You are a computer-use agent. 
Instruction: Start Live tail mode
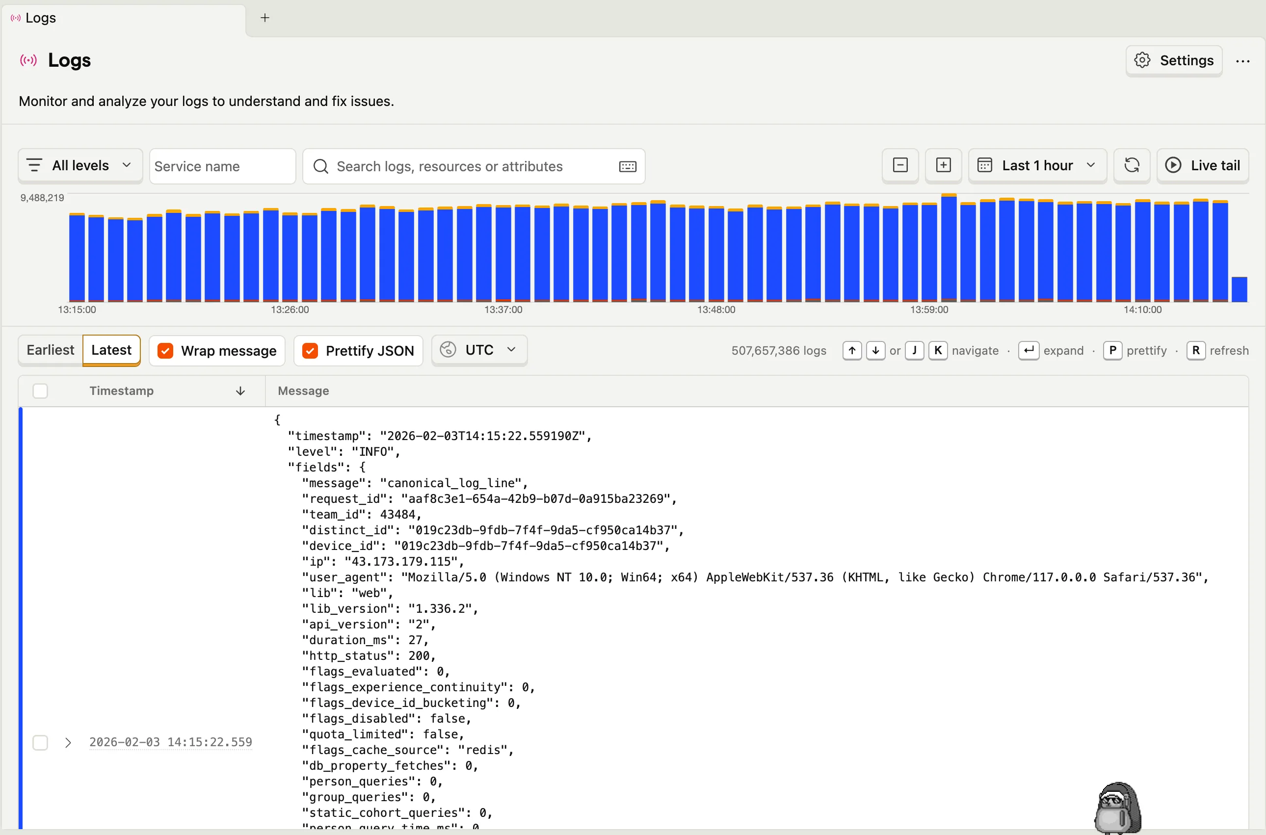coord(1203,166)
